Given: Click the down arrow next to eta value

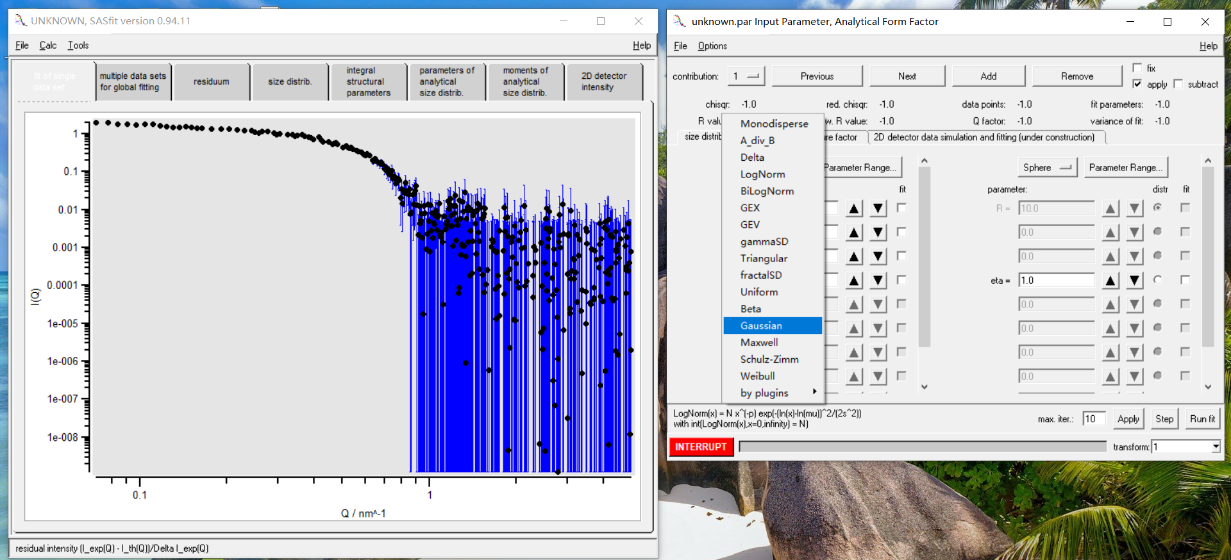Looking at the screenshot, I should coord(1134,281).
